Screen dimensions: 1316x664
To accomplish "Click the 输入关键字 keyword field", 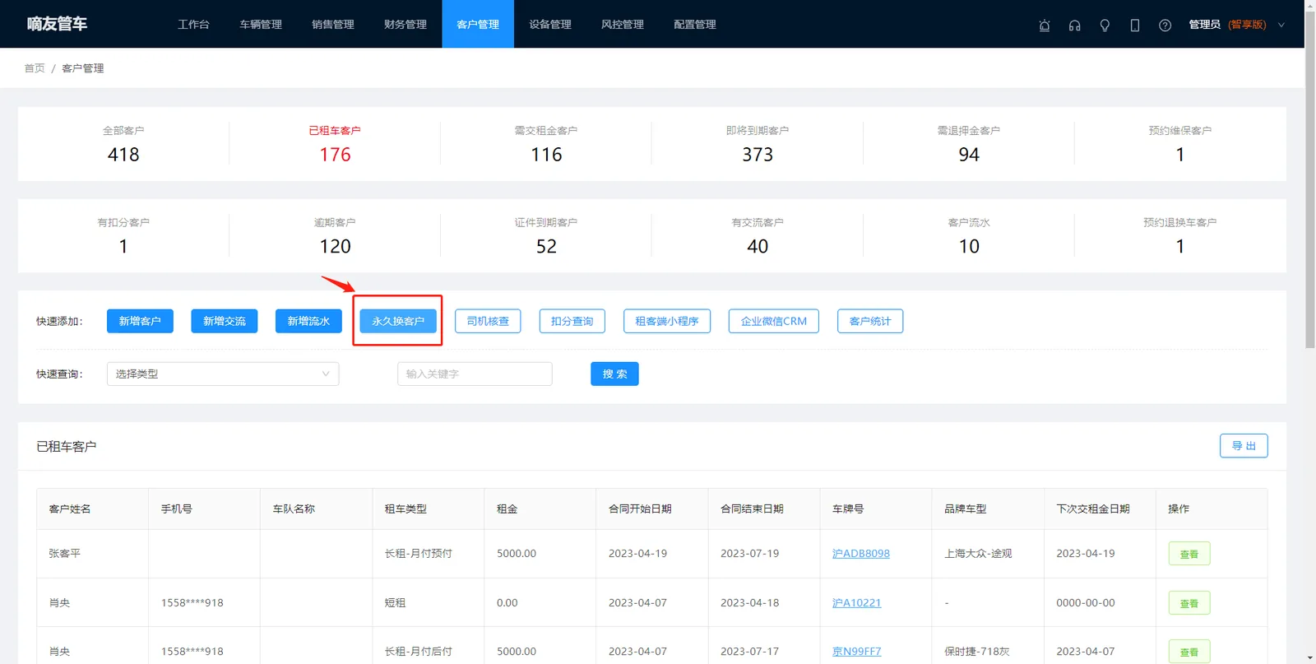I will (475, 374).
